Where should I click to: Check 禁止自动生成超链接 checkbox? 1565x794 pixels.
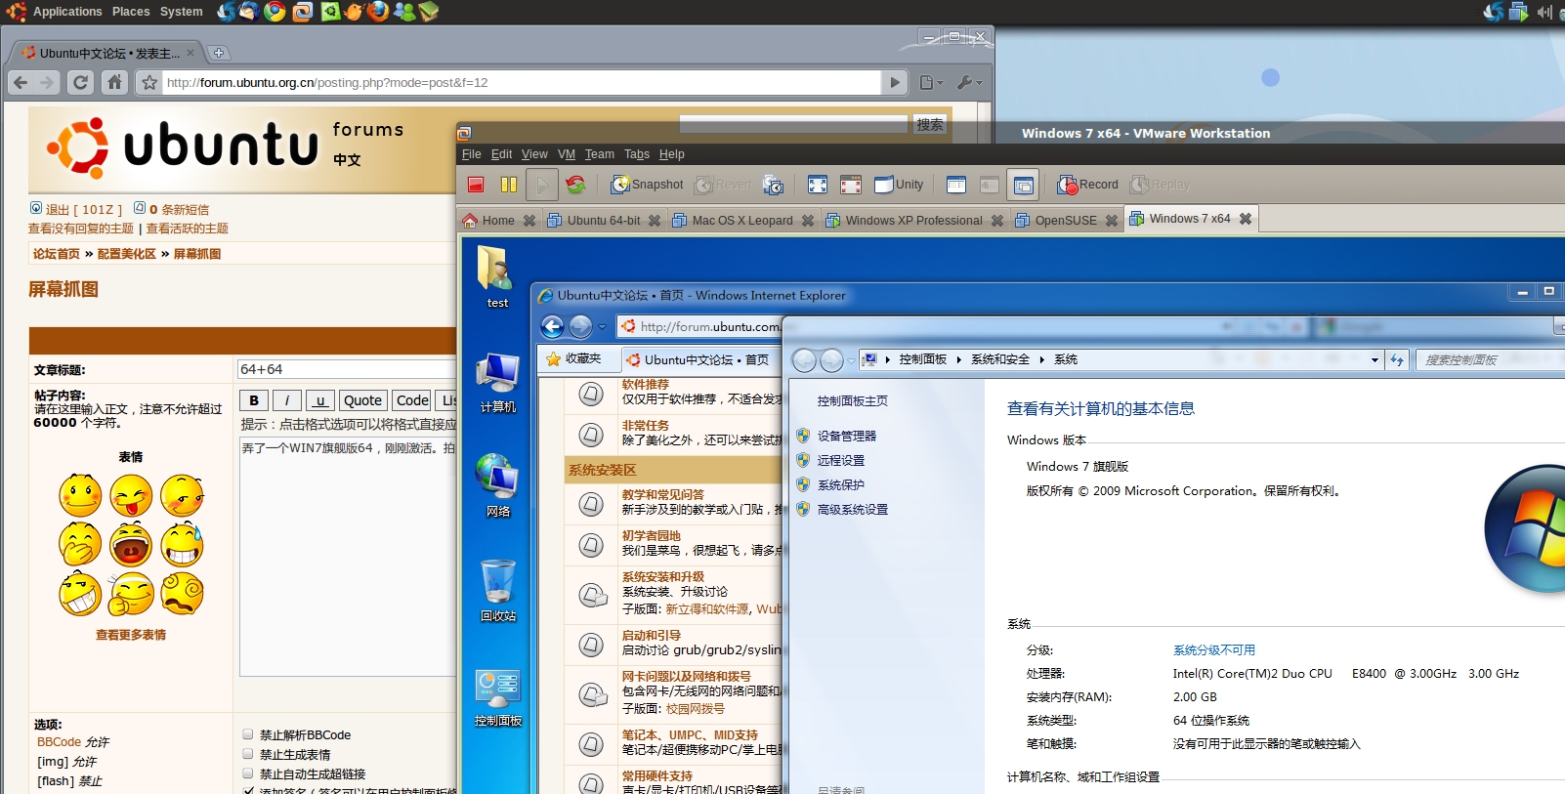[x=248, y=773]
